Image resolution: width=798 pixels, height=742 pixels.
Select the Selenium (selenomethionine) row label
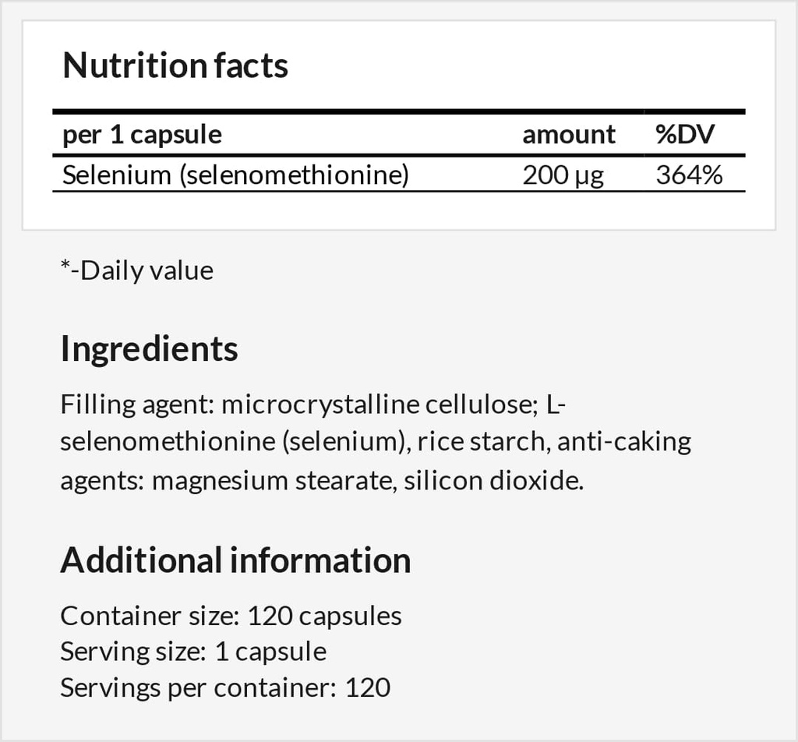(235, 175)
